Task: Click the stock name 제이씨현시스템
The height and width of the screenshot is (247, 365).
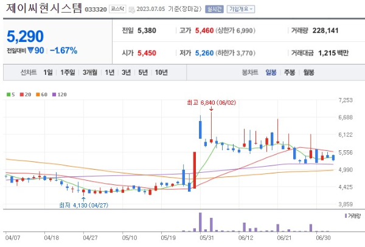Action: pyautogui.click(x=44, y=8)
